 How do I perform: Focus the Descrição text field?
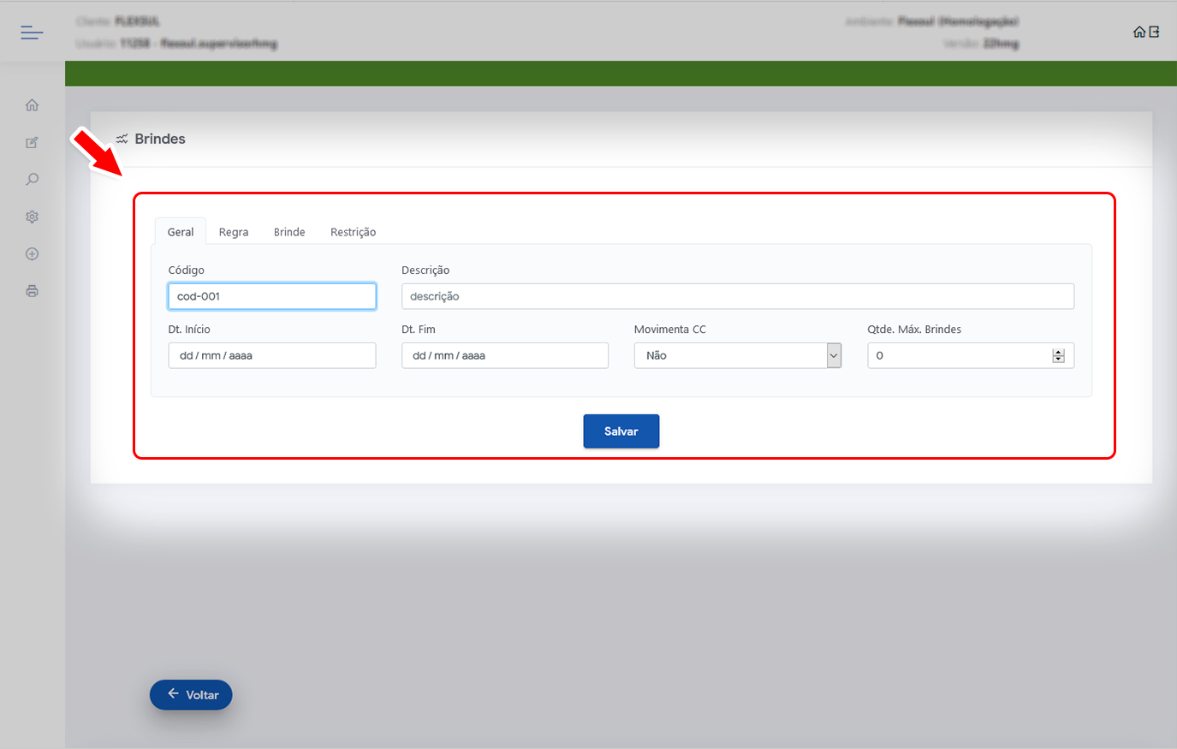point(737,296)
